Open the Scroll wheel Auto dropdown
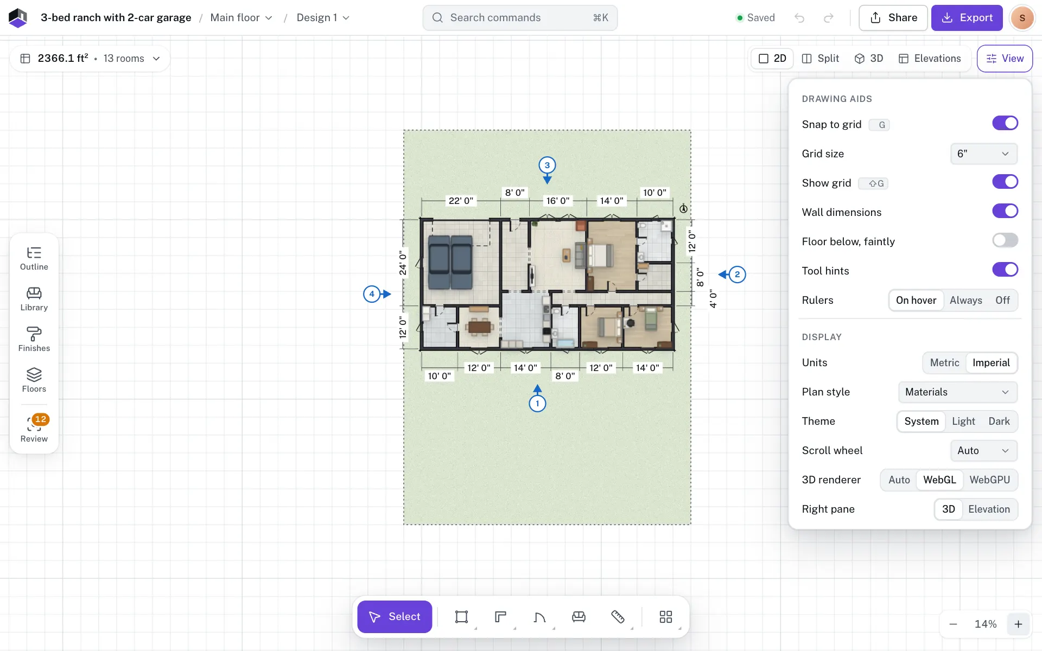Viewport: 1042px width, 651px height. coord(983,451)
